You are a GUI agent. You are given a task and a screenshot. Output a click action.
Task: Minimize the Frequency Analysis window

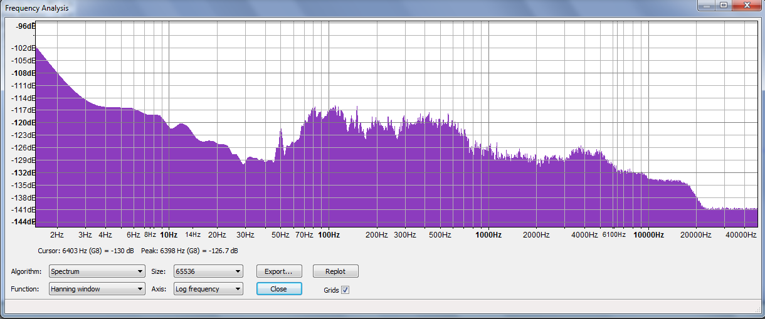706,6
